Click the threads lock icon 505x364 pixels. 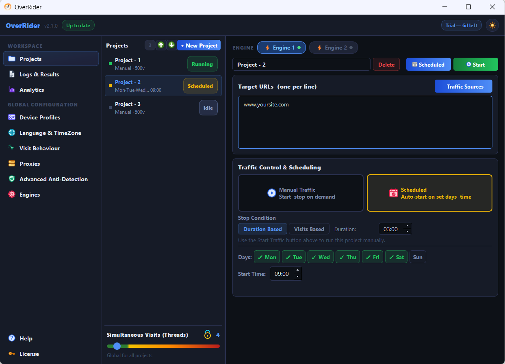pyautogui.click(x=208, y=335)
